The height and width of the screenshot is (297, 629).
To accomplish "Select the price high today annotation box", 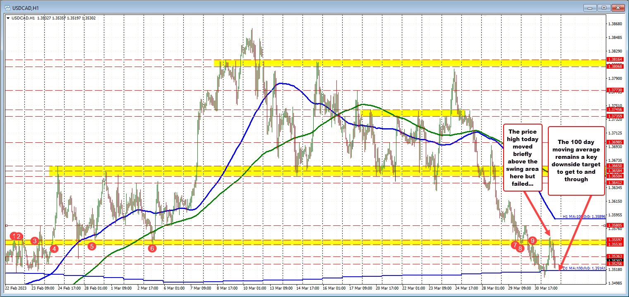I will (522, 157).
